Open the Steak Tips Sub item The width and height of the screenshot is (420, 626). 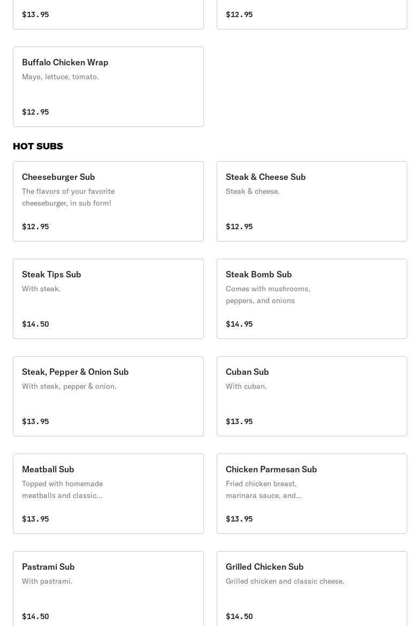coord(108,299)
